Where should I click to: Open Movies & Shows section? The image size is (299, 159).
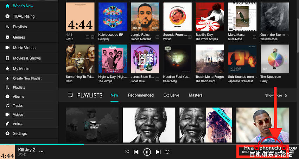(x=29, y=58)
